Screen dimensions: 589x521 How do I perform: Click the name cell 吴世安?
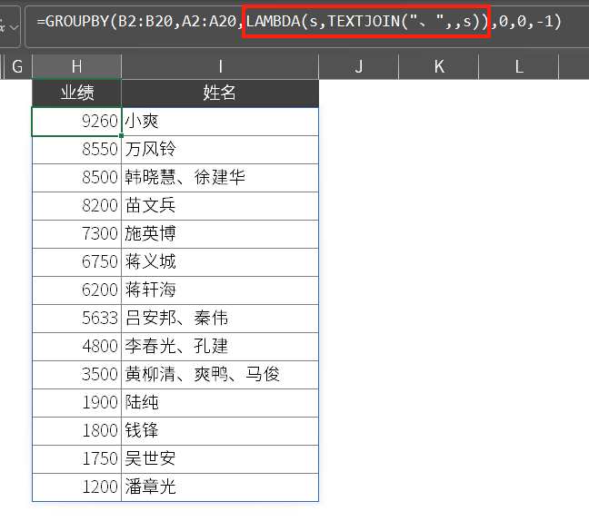pos(220,459)
